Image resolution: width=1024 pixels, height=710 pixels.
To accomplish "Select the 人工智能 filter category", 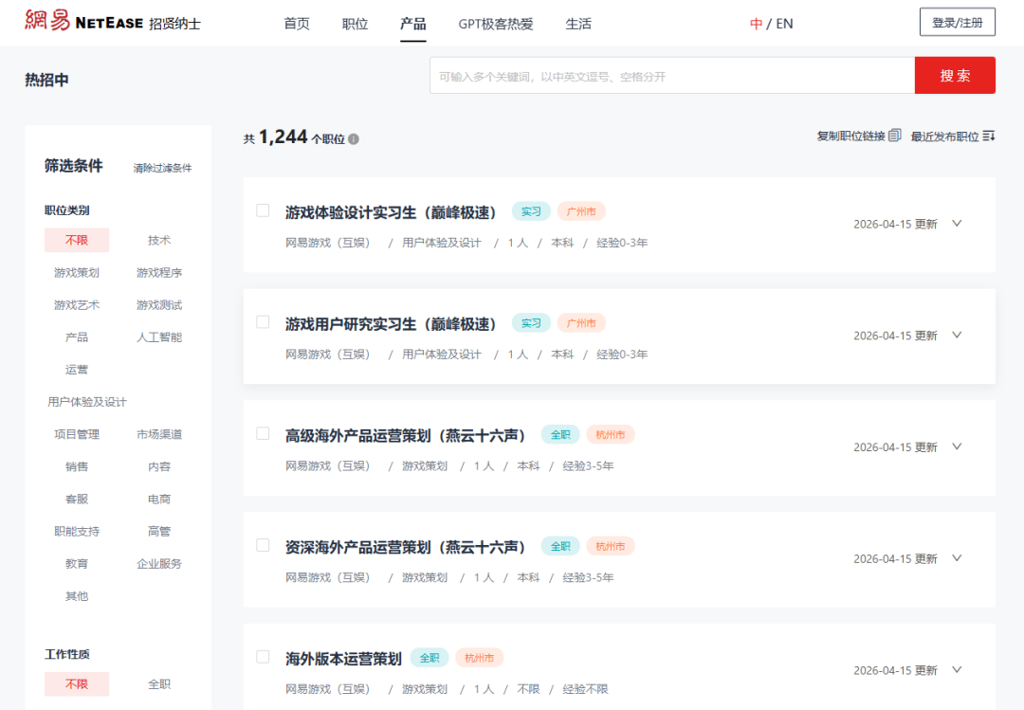I will click(x=158, y=337).
